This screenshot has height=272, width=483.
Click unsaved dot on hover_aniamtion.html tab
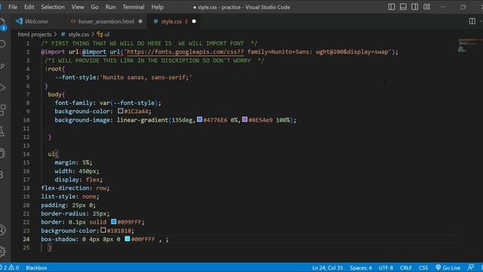[x=140, y=21]
